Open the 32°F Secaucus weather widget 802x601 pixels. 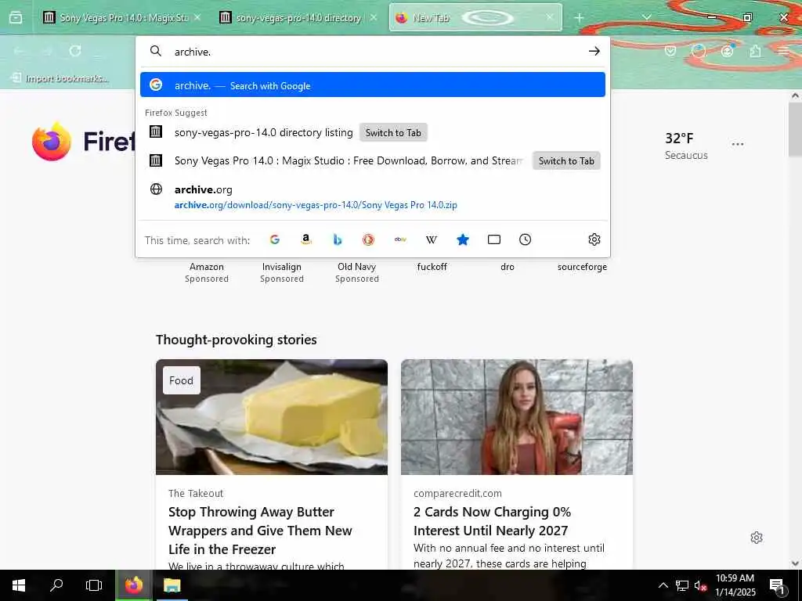(686, 146)
